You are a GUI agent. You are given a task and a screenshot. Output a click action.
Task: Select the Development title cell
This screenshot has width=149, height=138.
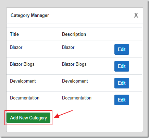click(23, 81)
